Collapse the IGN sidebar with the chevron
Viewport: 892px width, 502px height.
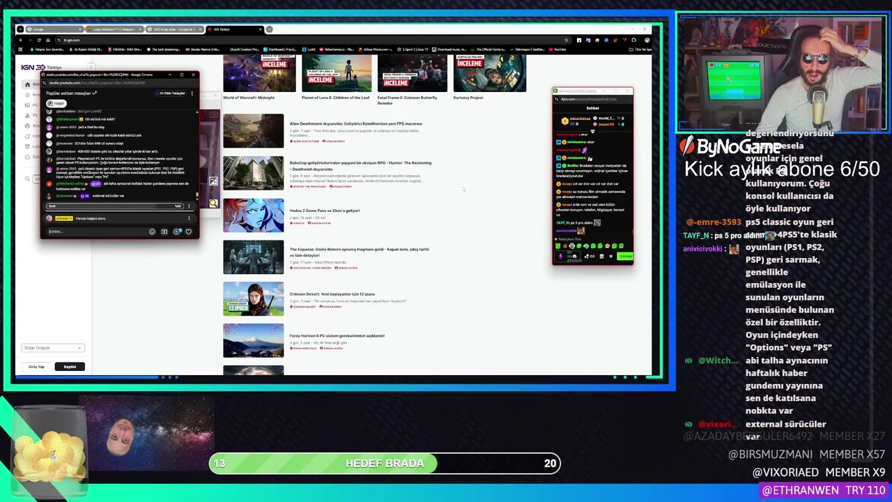[91, 67]
